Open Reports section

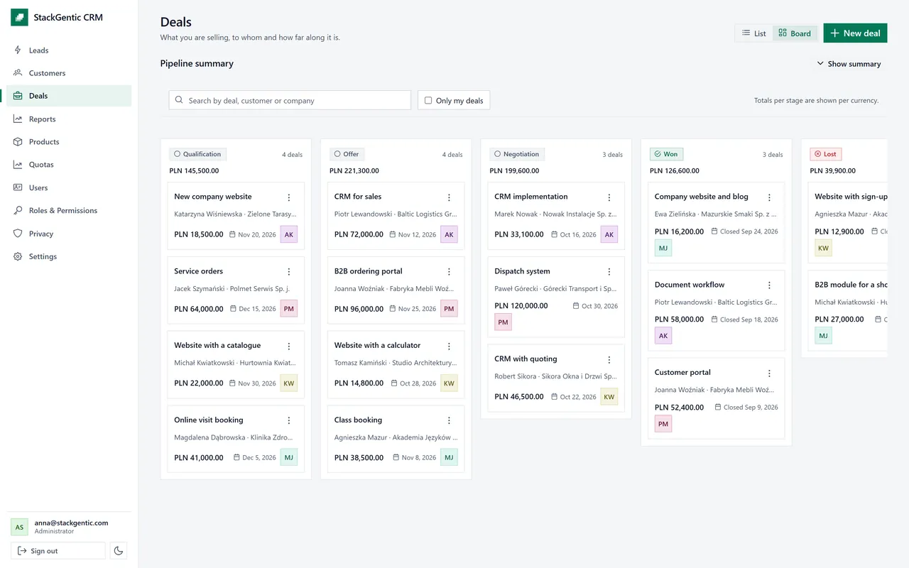[69, 119]
